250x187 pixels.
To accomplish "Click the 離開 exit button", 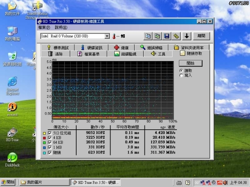I will pos(202,36).
